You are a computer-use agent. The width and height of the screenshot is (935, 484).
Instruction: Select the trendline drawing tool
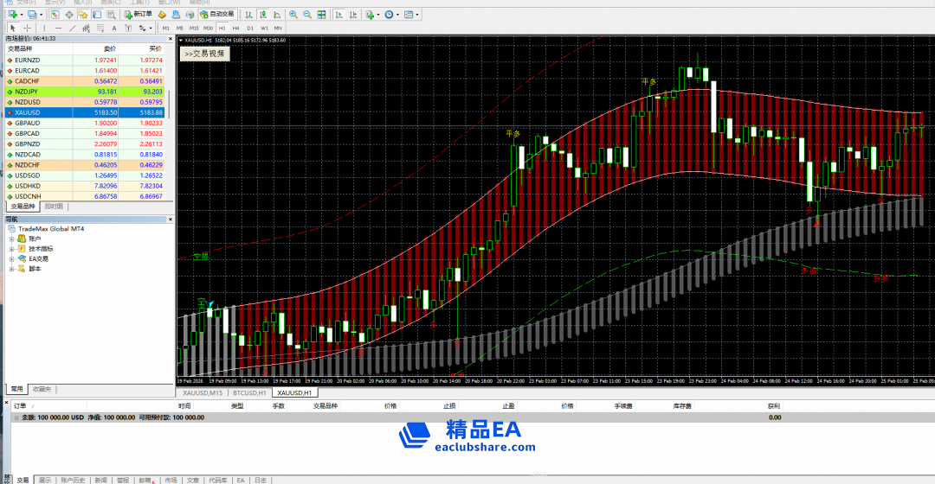click(72, 28)
